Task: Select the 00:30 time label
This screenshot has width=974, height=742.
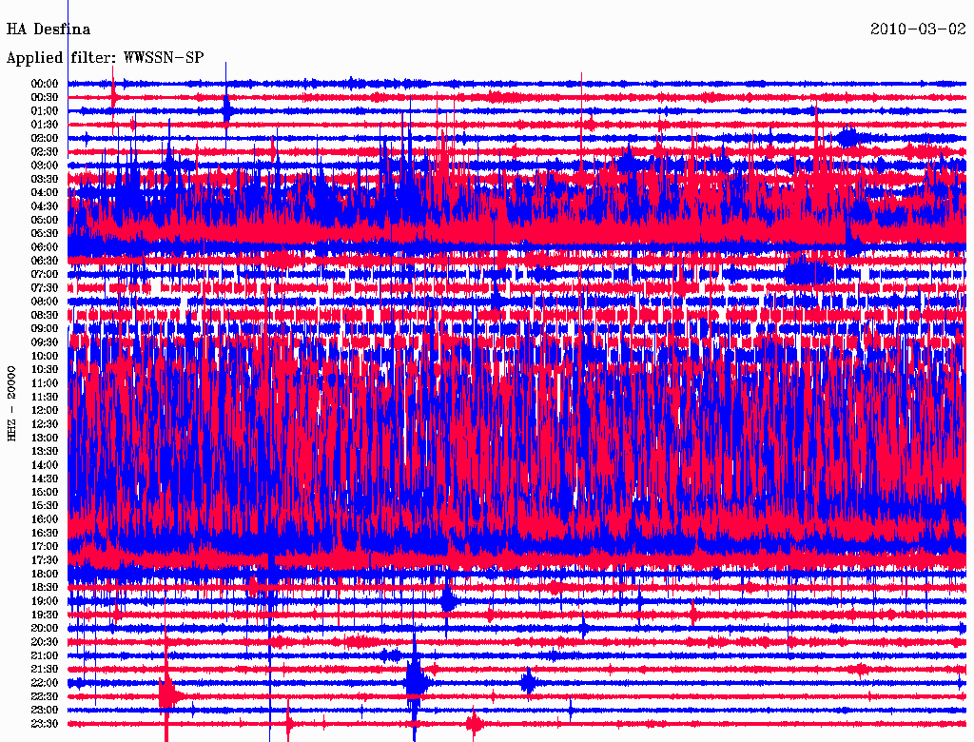Action: coord(45,98)
